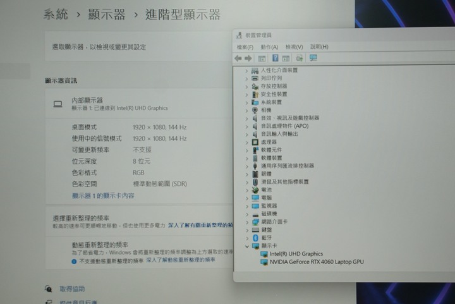455x304 pixels.
Task: Click the mouse icon beside 滑鼠及其他指標裝置
Action: click(x=255, y=182)
